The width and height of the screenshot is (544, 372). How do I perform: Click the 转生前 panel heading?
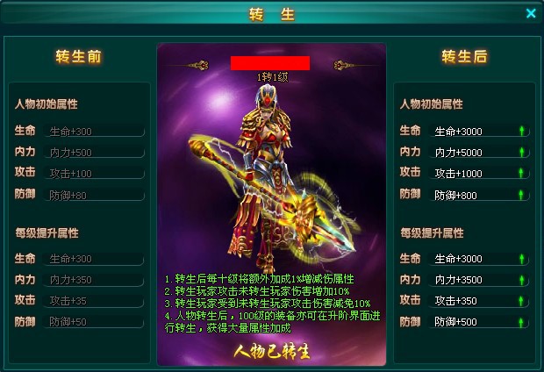78,56
